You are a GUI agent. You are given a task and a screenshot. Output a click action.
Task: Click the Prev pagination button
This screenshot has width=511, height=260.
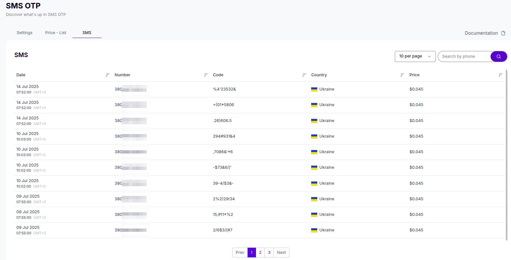pos(240,253)
